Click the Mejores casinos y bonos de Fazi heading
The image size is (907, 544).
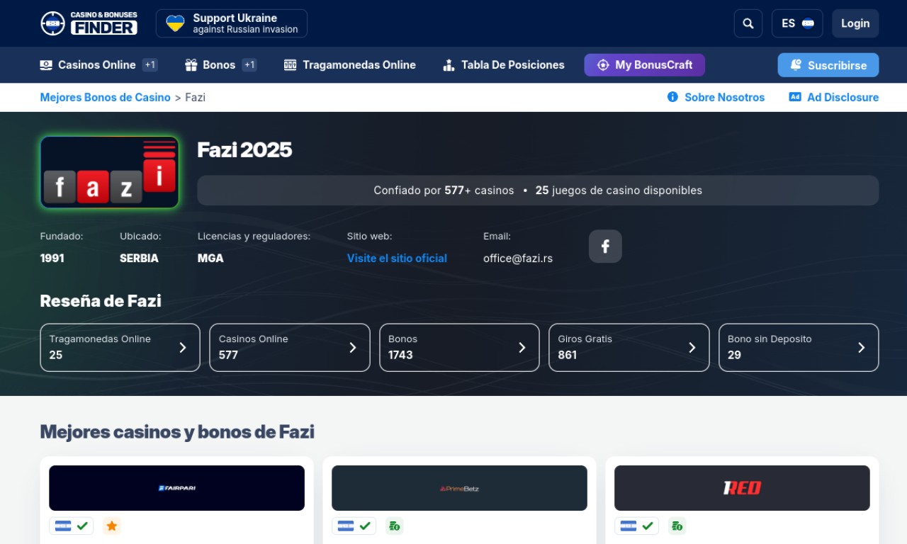tap(177, 431)
